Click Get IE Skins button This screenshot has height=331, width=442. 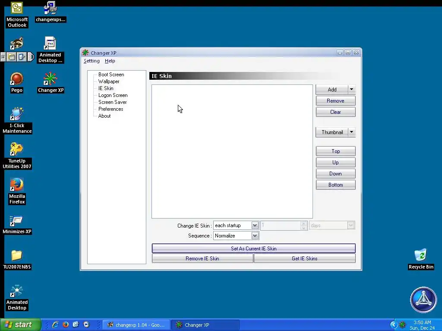(304, 259)
